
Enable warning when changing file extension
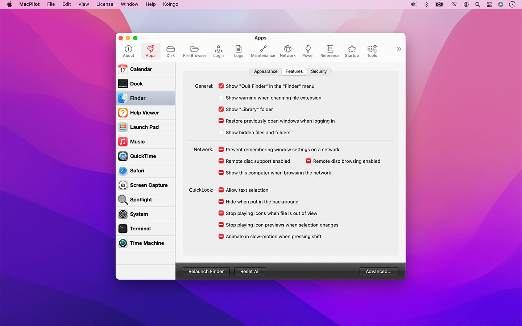click(221, 97)
